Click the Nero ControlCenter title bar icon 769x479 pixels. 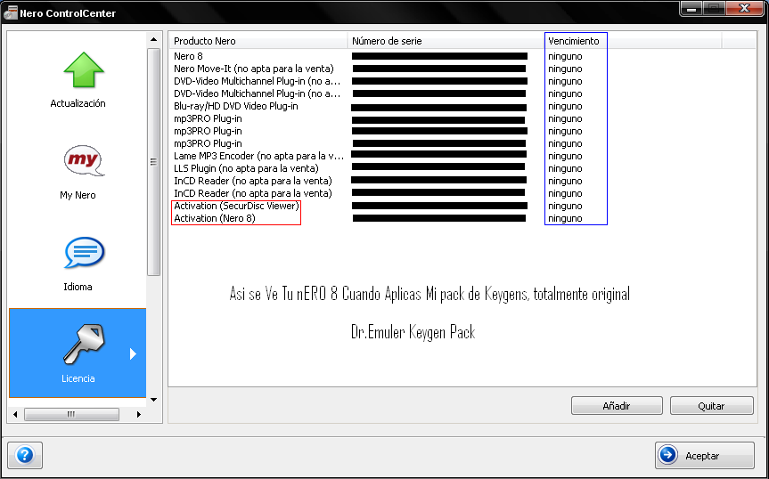point(12,13)
